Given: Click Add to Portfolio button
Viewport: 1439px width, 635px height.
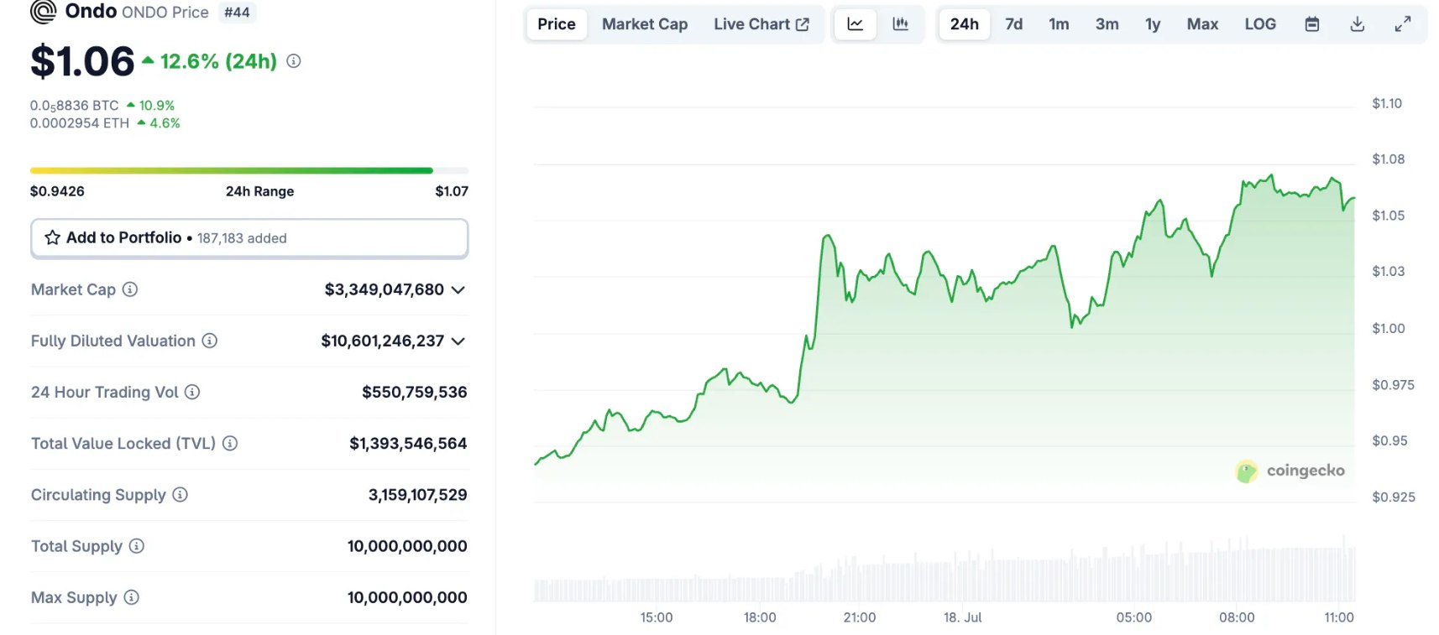Looking at the screenshot, I should [249, 238].
